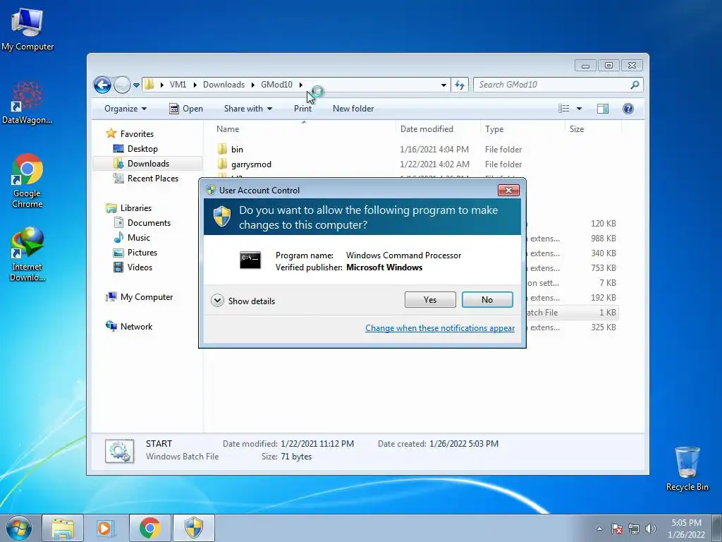Launch Google Chrome from the desktop

[x=27, y=181]
